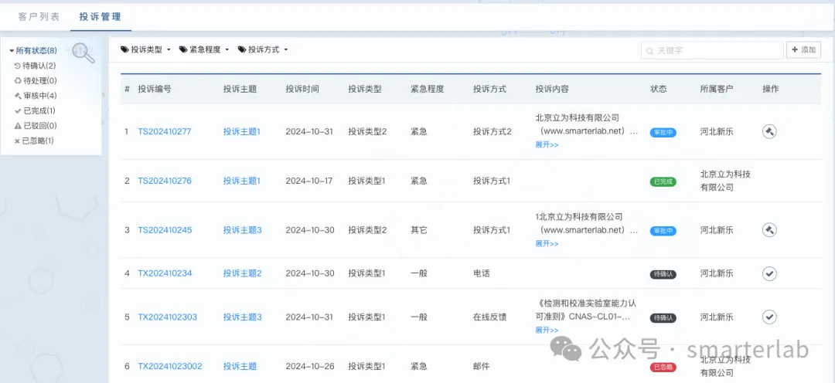835x383 pixels.
Task: Open complaint number TX202410234
Action: pos(165,273)
